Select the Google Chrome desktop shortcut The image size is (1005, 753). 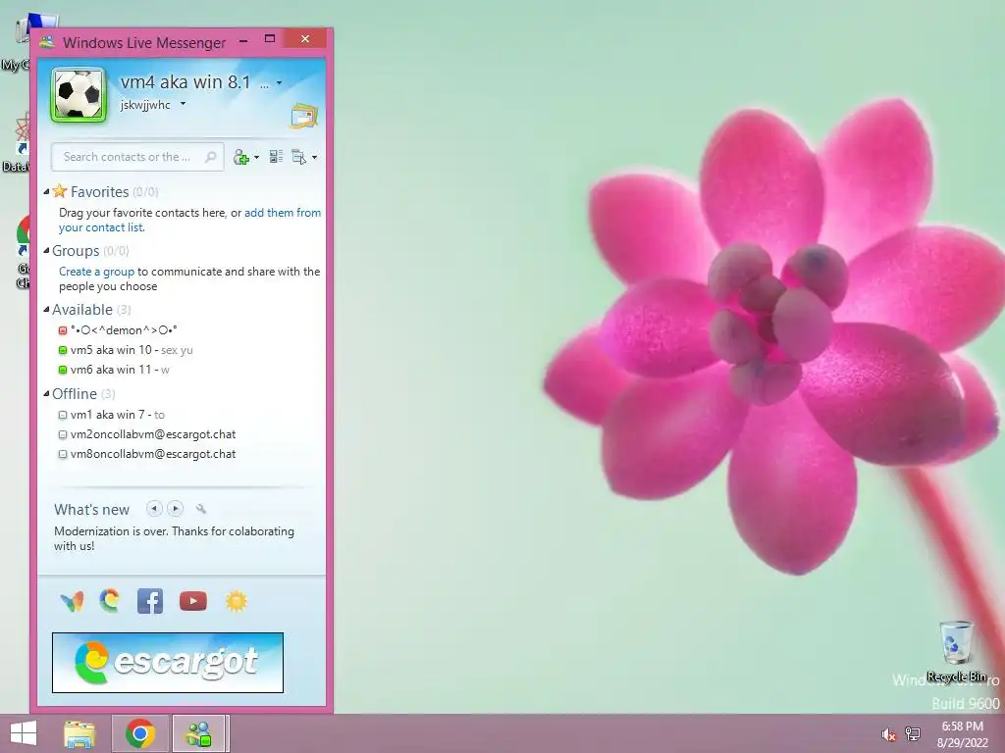[x=23, y=252]
